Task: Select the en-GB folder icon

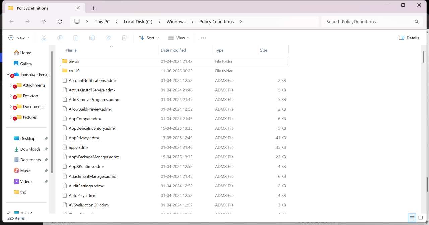Action: point(65,61)
